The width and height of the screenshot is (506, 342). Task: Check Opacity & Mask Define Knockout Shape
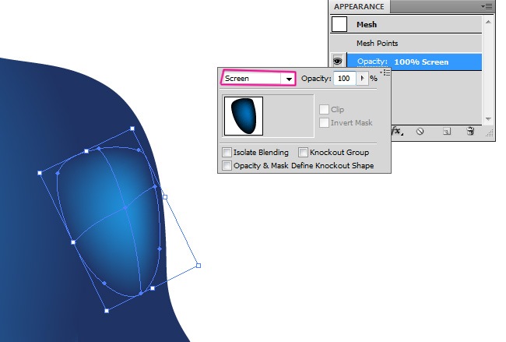click(227, 165)
